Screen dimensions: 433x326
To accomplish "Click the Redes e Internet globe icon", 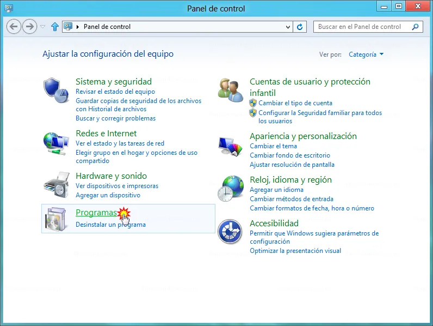I will pos(56,143).
